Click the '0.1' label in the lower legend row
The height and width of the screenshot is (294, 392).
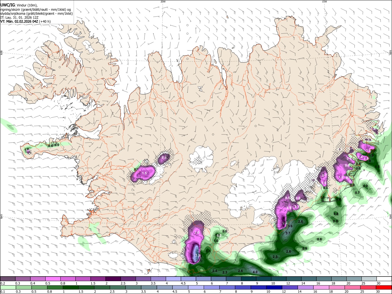click(2, 292)
